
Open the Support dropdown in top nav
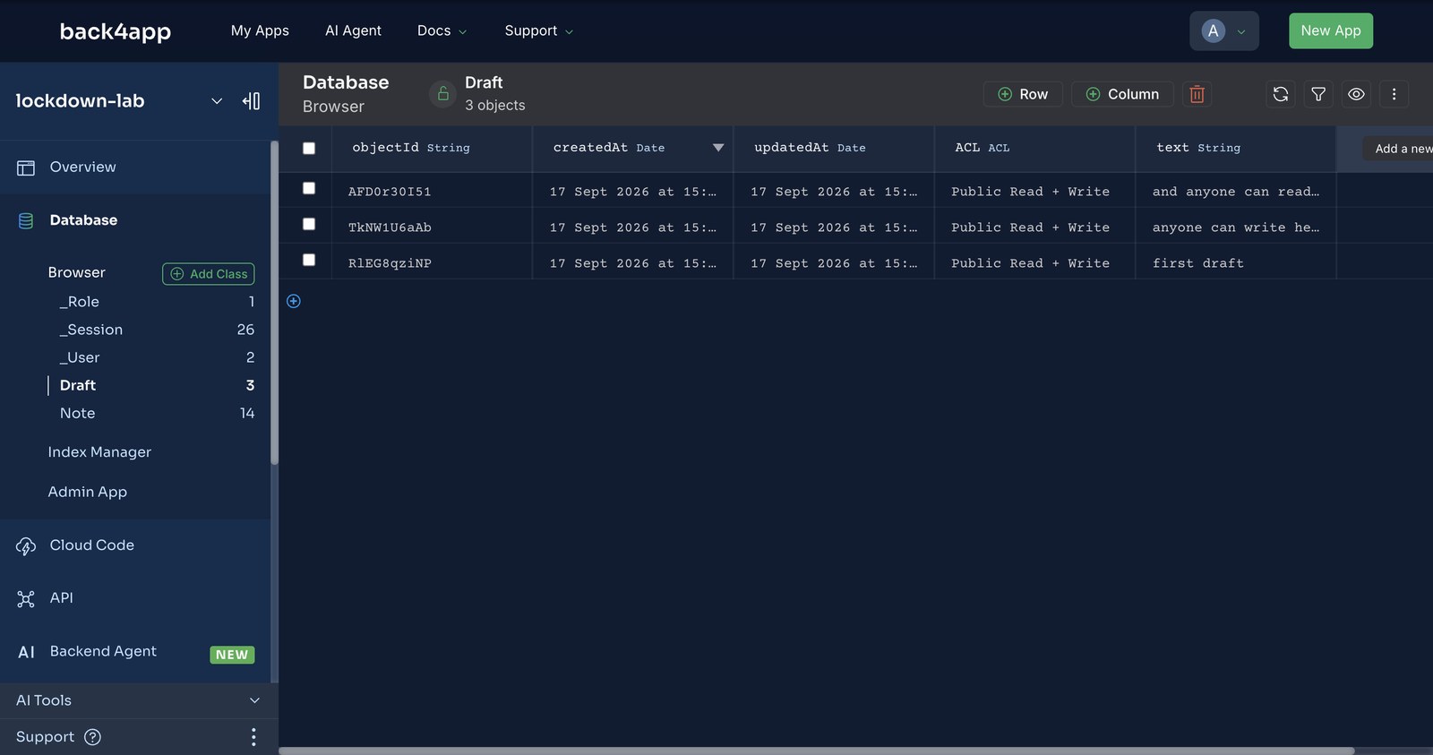point(538,31)
